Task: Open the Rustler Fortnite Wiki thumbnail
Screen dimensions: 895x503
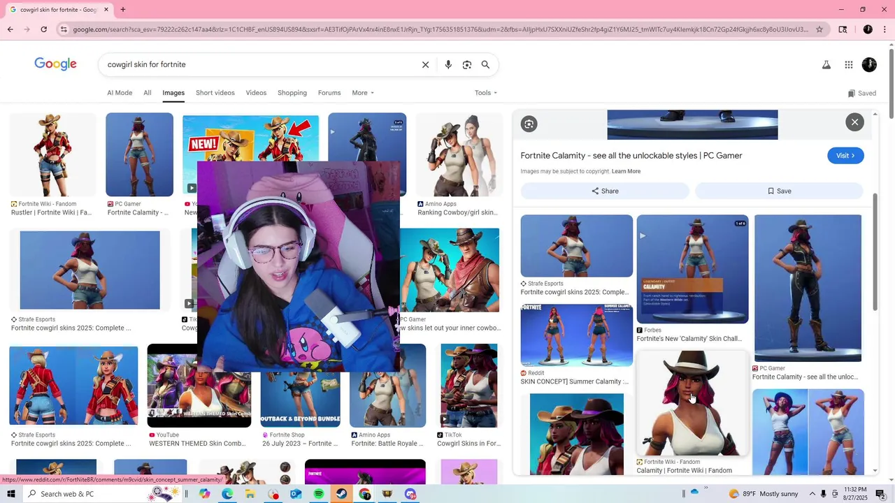Action: (52, 154)
